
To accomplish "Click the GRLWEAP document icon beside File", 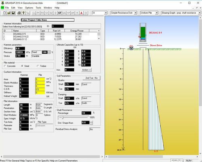I will tap(2, 8).
